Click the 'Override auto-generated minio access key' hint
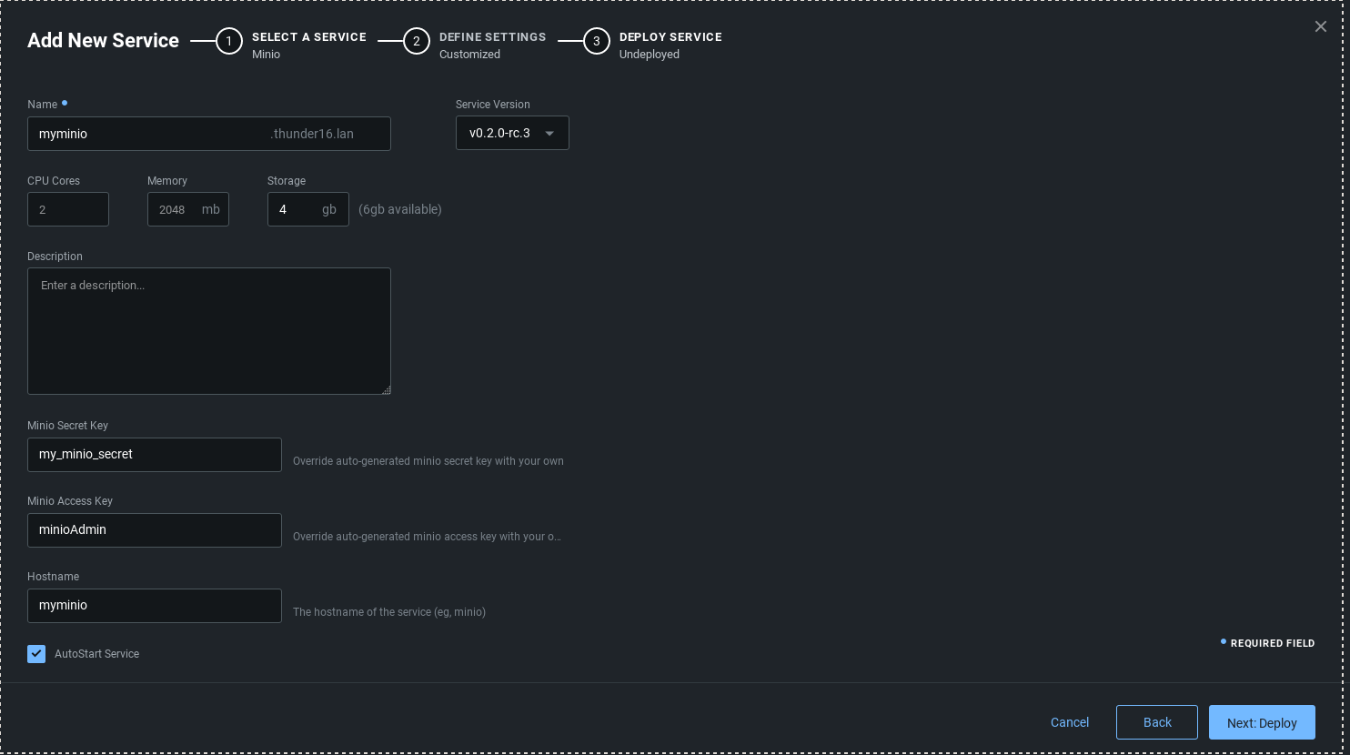This screenshot has height=755, width=1350. [x=427, y=537]
